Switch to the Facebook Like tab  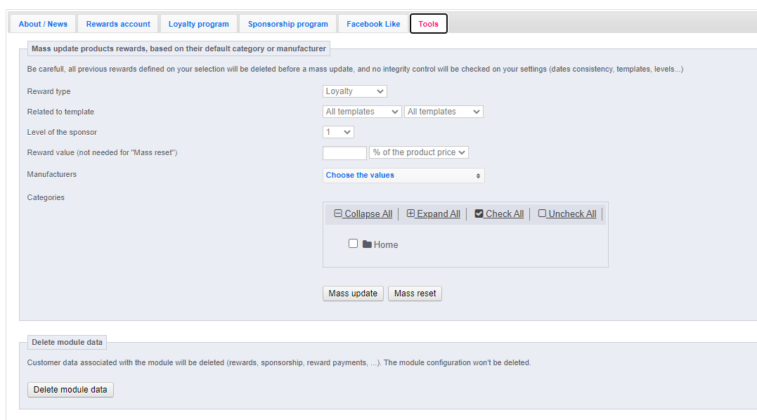[x=373, y=24]
